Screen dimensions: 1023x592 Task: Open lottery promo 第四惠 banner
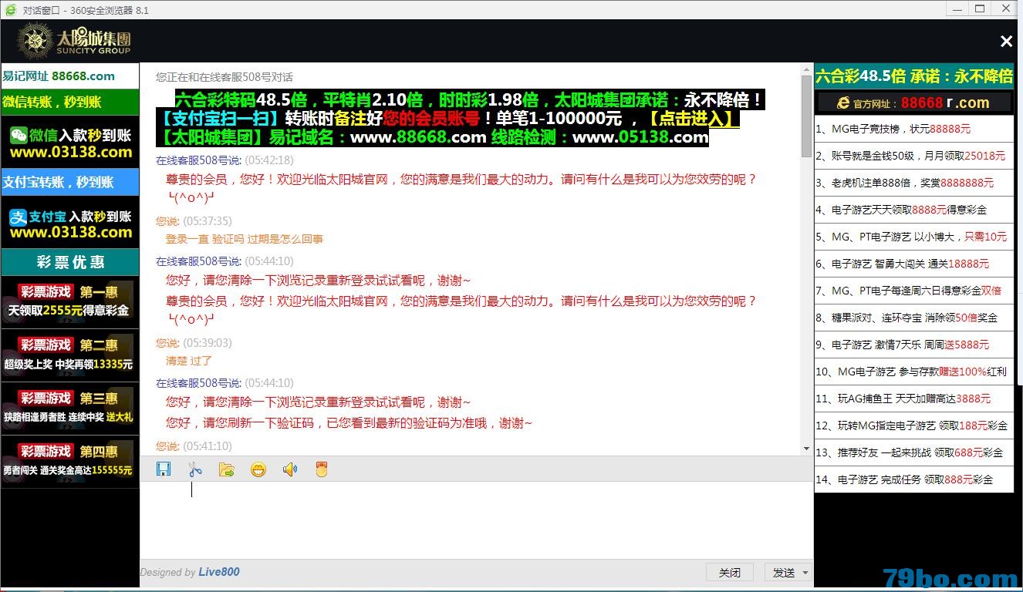(69, 461)
